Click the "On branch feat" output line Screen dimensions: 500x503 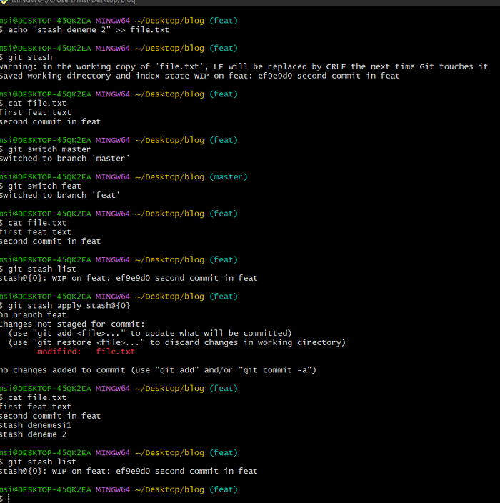[x=33, y=315]
